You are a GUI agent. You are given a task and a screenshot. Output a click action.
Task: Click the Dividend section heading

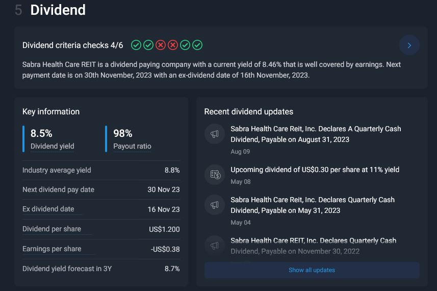58,10
